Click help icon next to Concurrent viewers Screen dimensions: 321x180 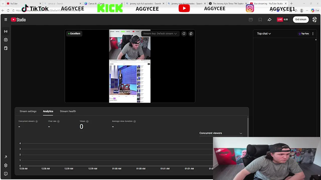point(36,121)
